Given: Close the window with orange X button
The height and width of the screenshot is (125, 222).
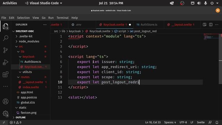Looking at the screenshot, I should pyautogui.click(x=218, y=10).
